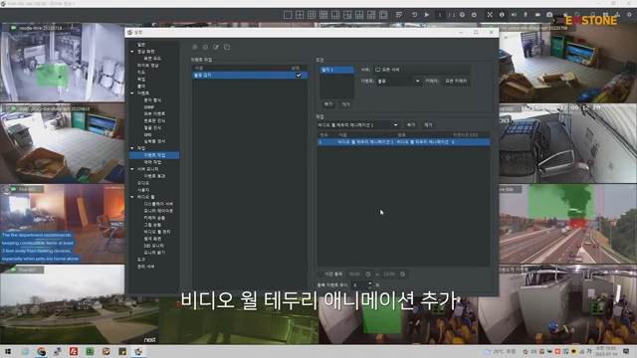Image resolution: width=637 pixels, height=358 pixels.
Task: Select condition item 1 in the condition list
Action: point(336,70)
